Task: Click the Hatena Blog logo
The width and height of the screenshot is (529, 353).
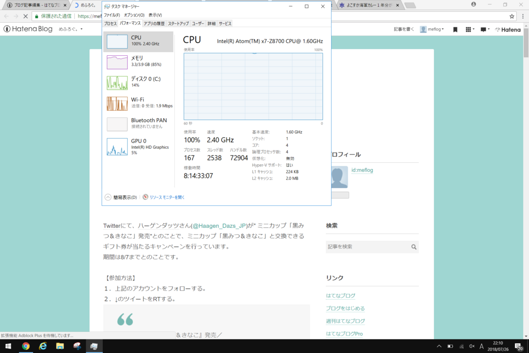Action: click(x=28, y=29)
